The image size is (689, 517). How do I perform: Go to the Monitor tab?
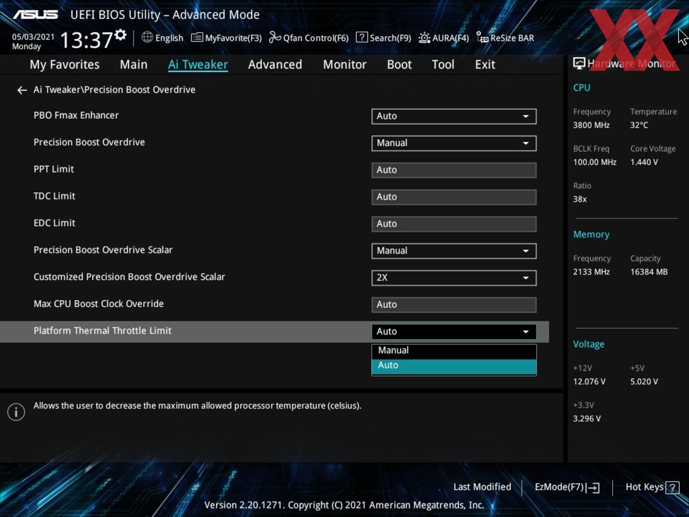(344, 64)
